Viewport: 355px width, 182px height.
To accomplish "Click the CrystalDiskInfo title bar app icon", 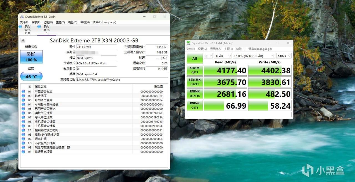I will click(x=22, y=17).
